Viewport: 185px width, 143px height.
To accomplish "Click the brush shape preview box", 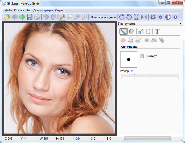I will (129, 59).
